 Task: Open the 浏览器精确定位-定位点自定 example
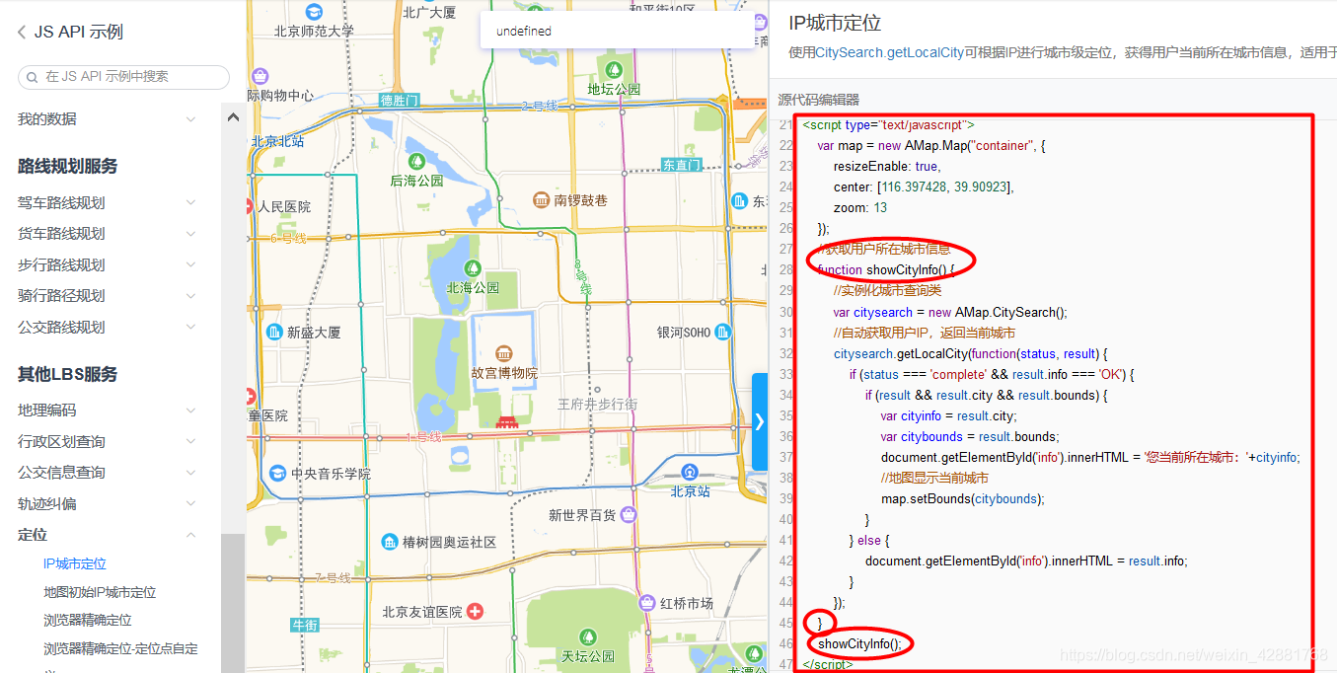(120, 649)
